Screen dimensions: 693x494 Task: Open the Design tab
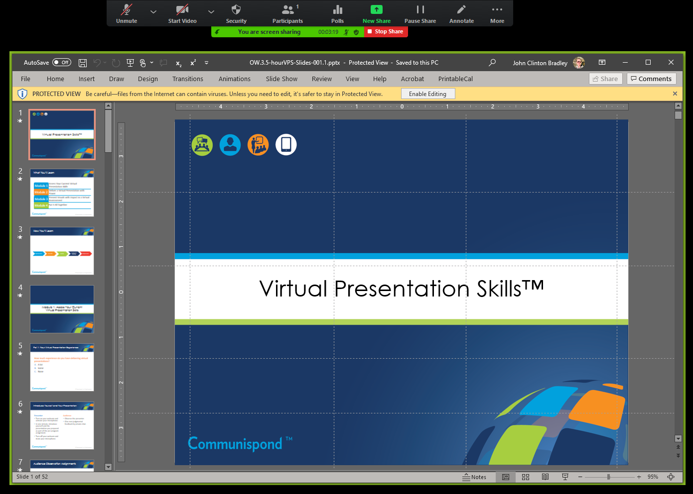coord(148,79)
